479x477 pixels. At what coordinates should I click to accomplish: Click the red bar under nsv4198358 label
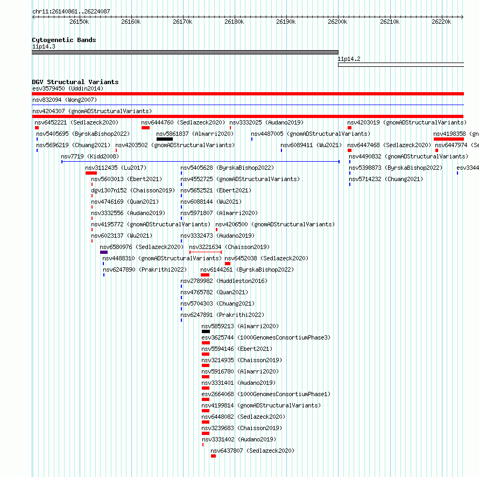pos(448,139)
